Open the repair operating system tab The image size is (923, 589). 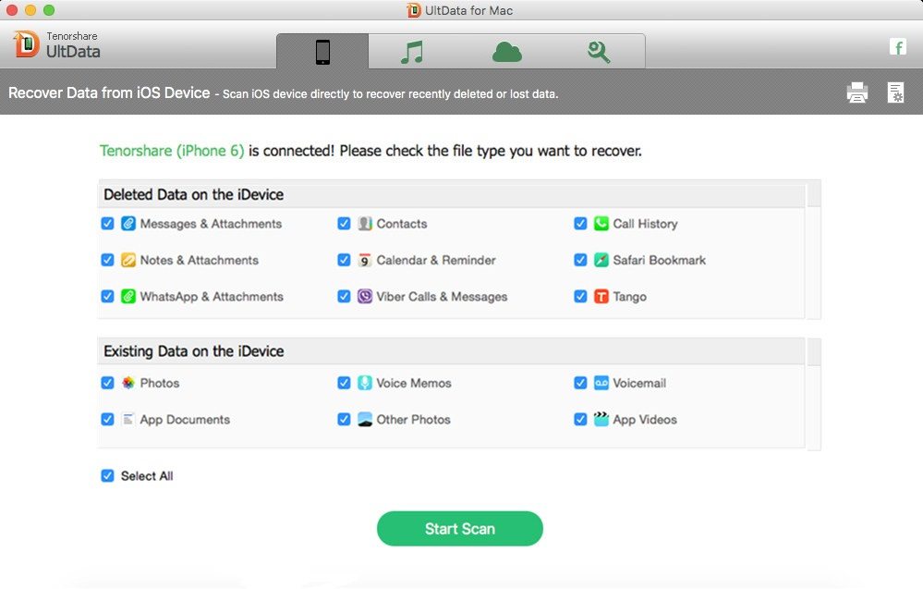599,52
